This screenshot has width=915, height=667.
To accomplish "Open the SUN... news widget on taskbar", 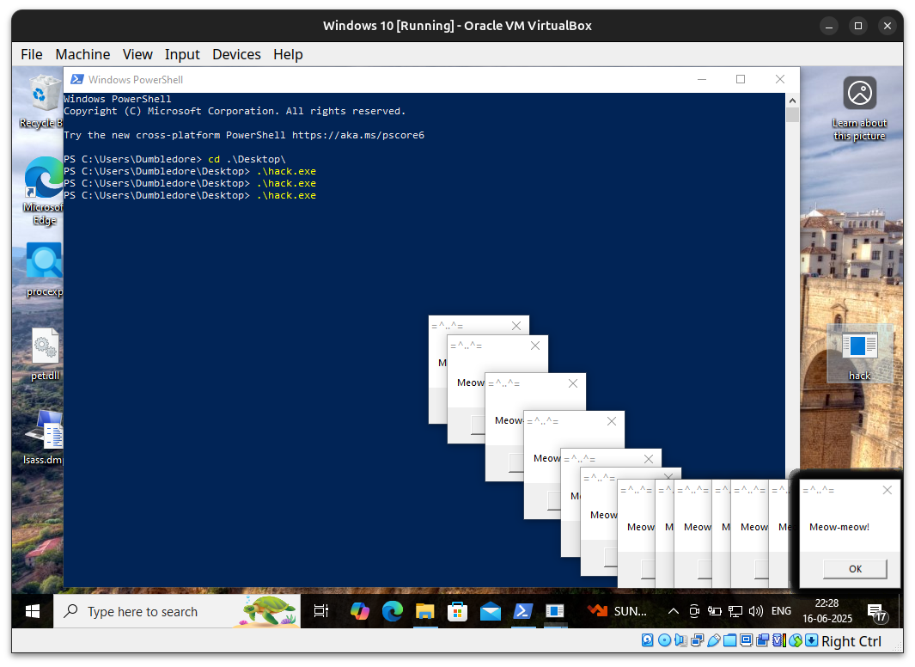I will click(x=617, y=611).
